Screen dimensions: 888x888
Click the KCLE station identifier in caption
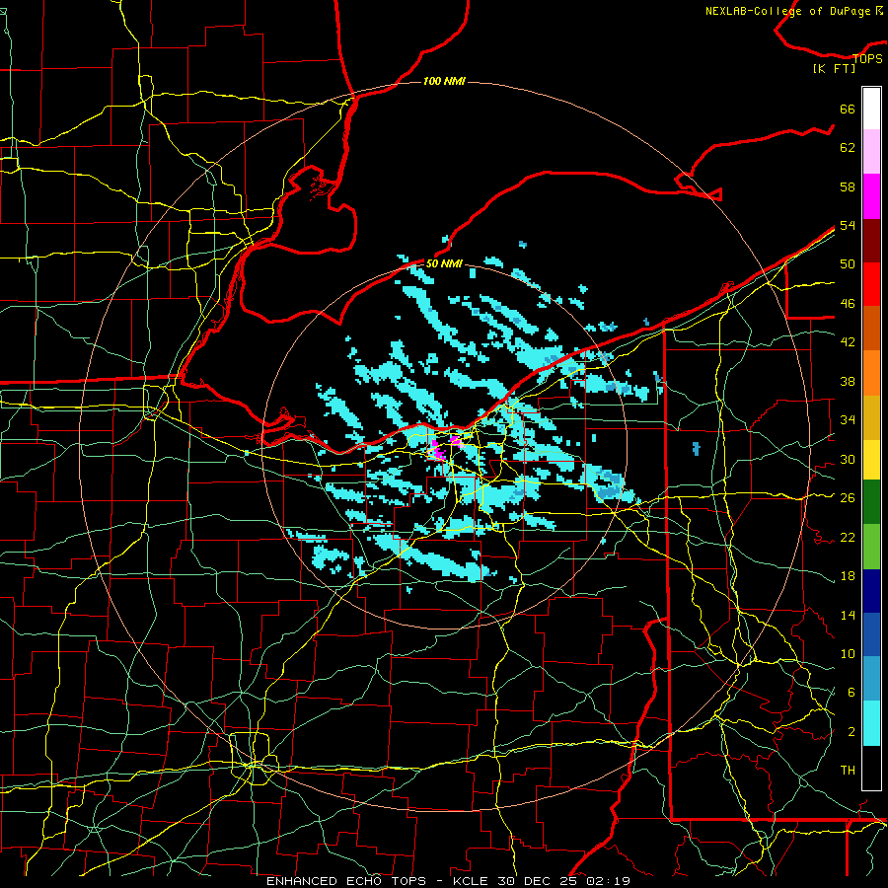[472, 881]
